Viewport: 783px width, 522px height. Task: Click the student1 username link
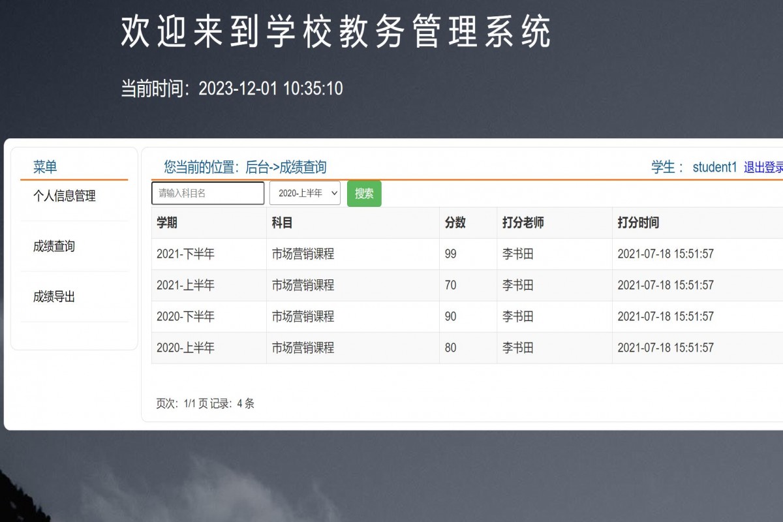(714, 167)
